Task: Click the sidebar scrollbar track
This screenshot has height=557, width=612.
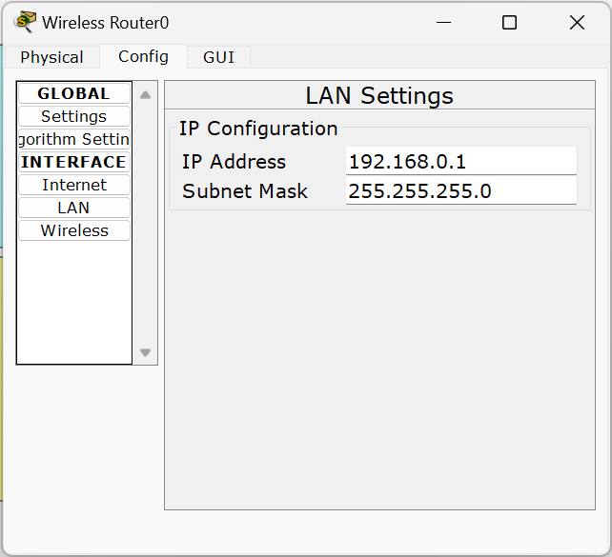Action: (145, 224)
